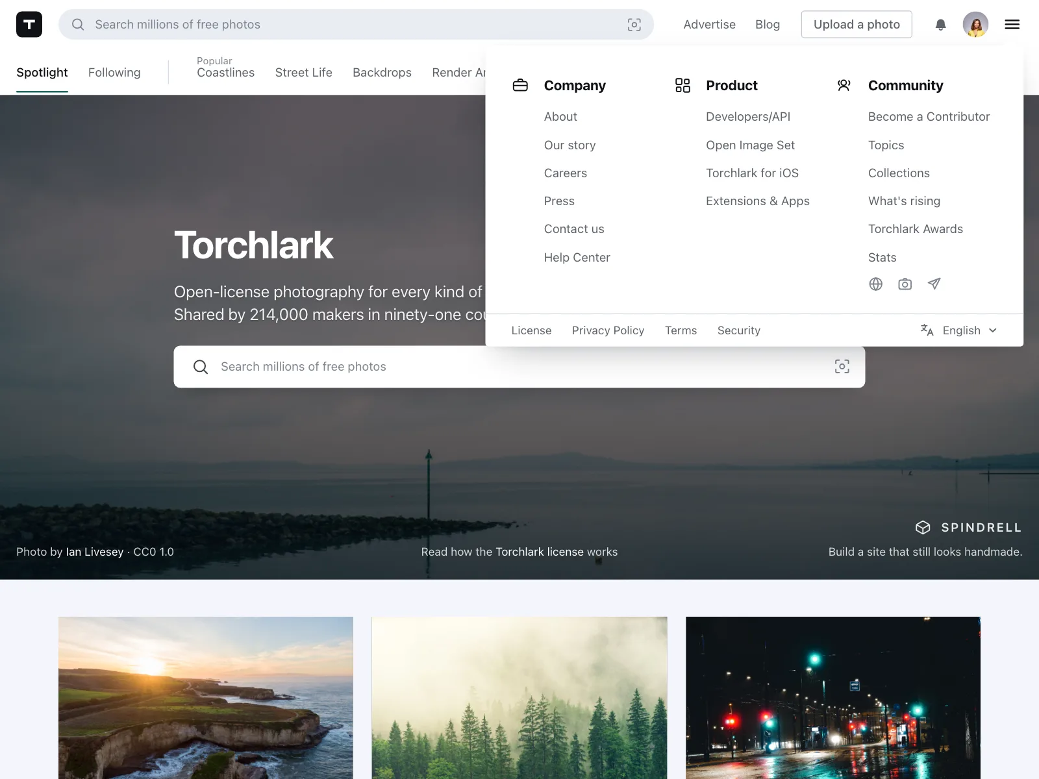Read about the Torchlark license
The height and width of the screenshot is (779, 1039).
(539, 552)
